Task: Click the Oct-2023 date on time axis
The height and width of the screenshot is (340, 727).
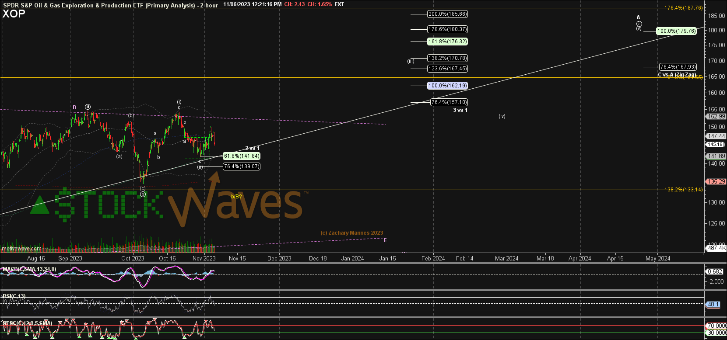Action: pos(133,258)
